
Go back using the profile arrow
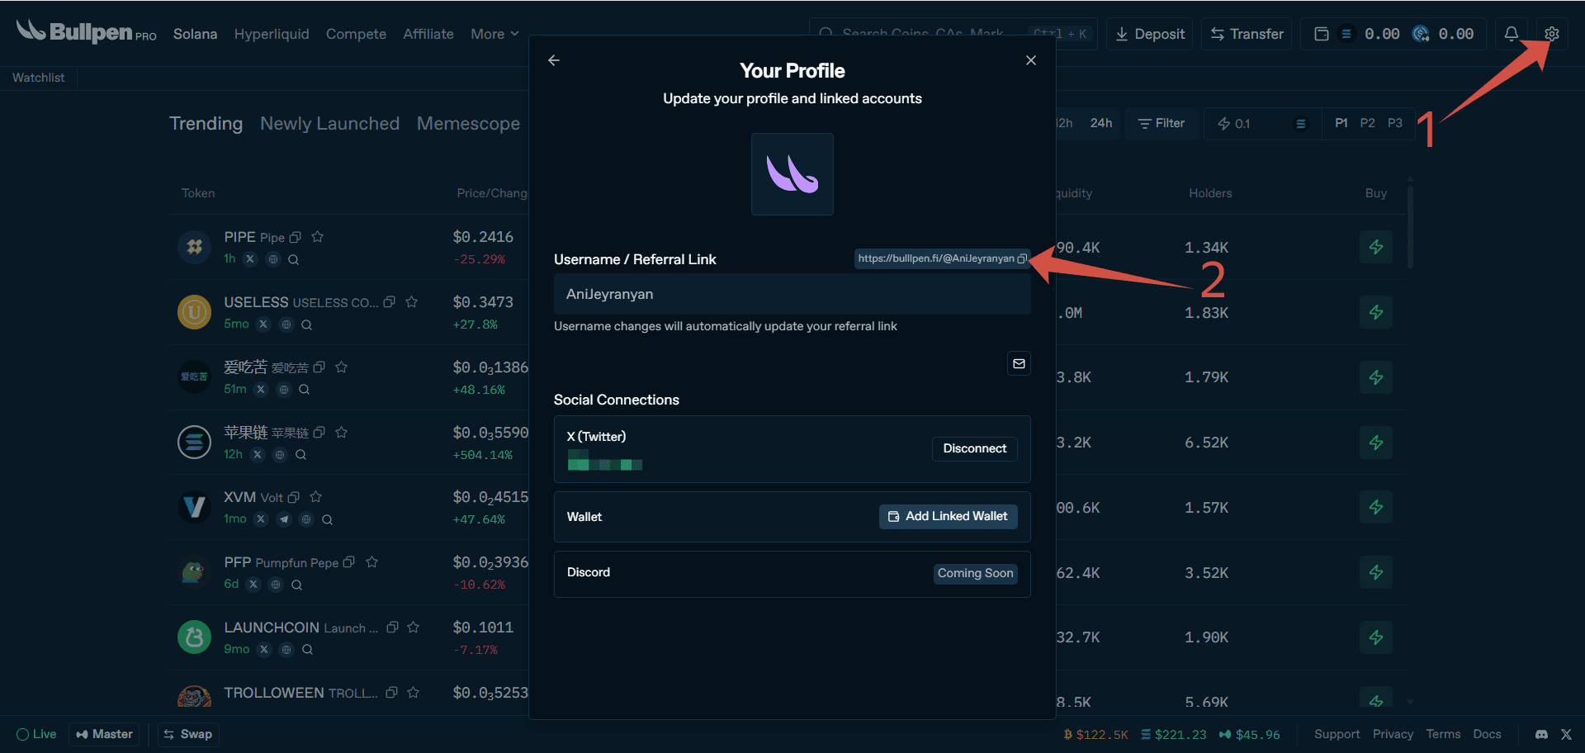pyautogui.click(x=554, y=60)
